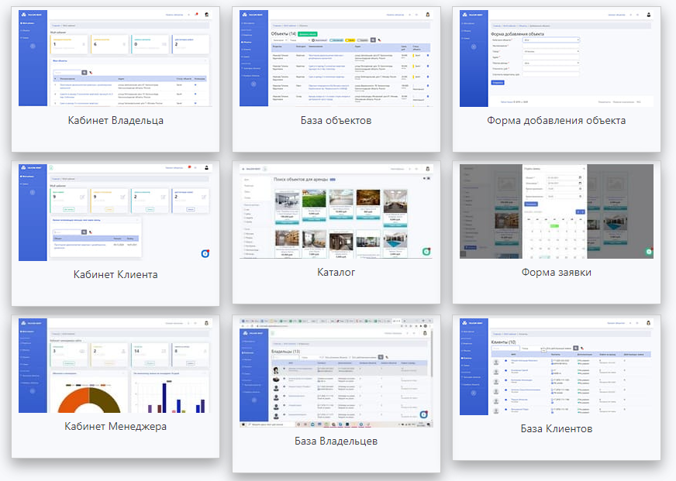Click the caption text 'База объектов'
The image size is (676, 481).
pos(336,120)
